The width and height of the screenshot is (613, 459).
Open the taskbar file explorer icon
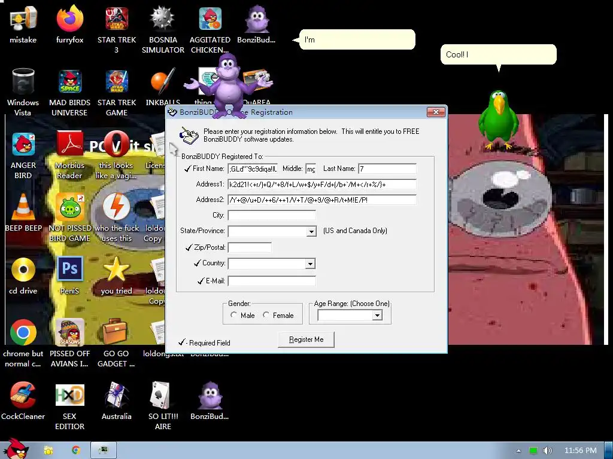(x=48, y=451)
